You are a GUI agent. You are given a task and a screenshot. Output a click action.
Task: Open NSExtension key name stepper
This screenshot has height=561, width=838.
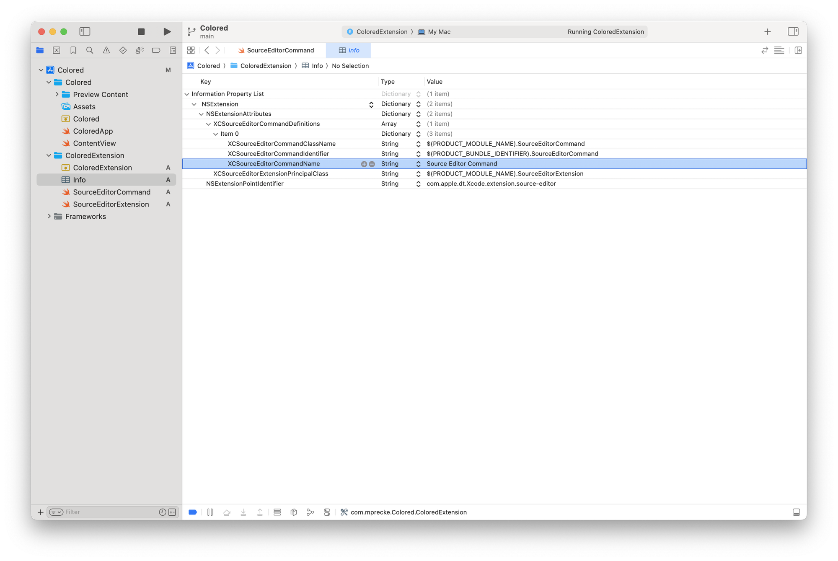tap(371, 104)
